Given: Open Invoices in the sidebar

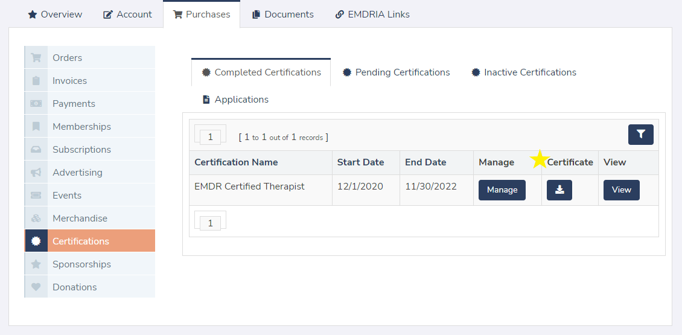Looking at the screenshot, I should (x=89, y=80).
